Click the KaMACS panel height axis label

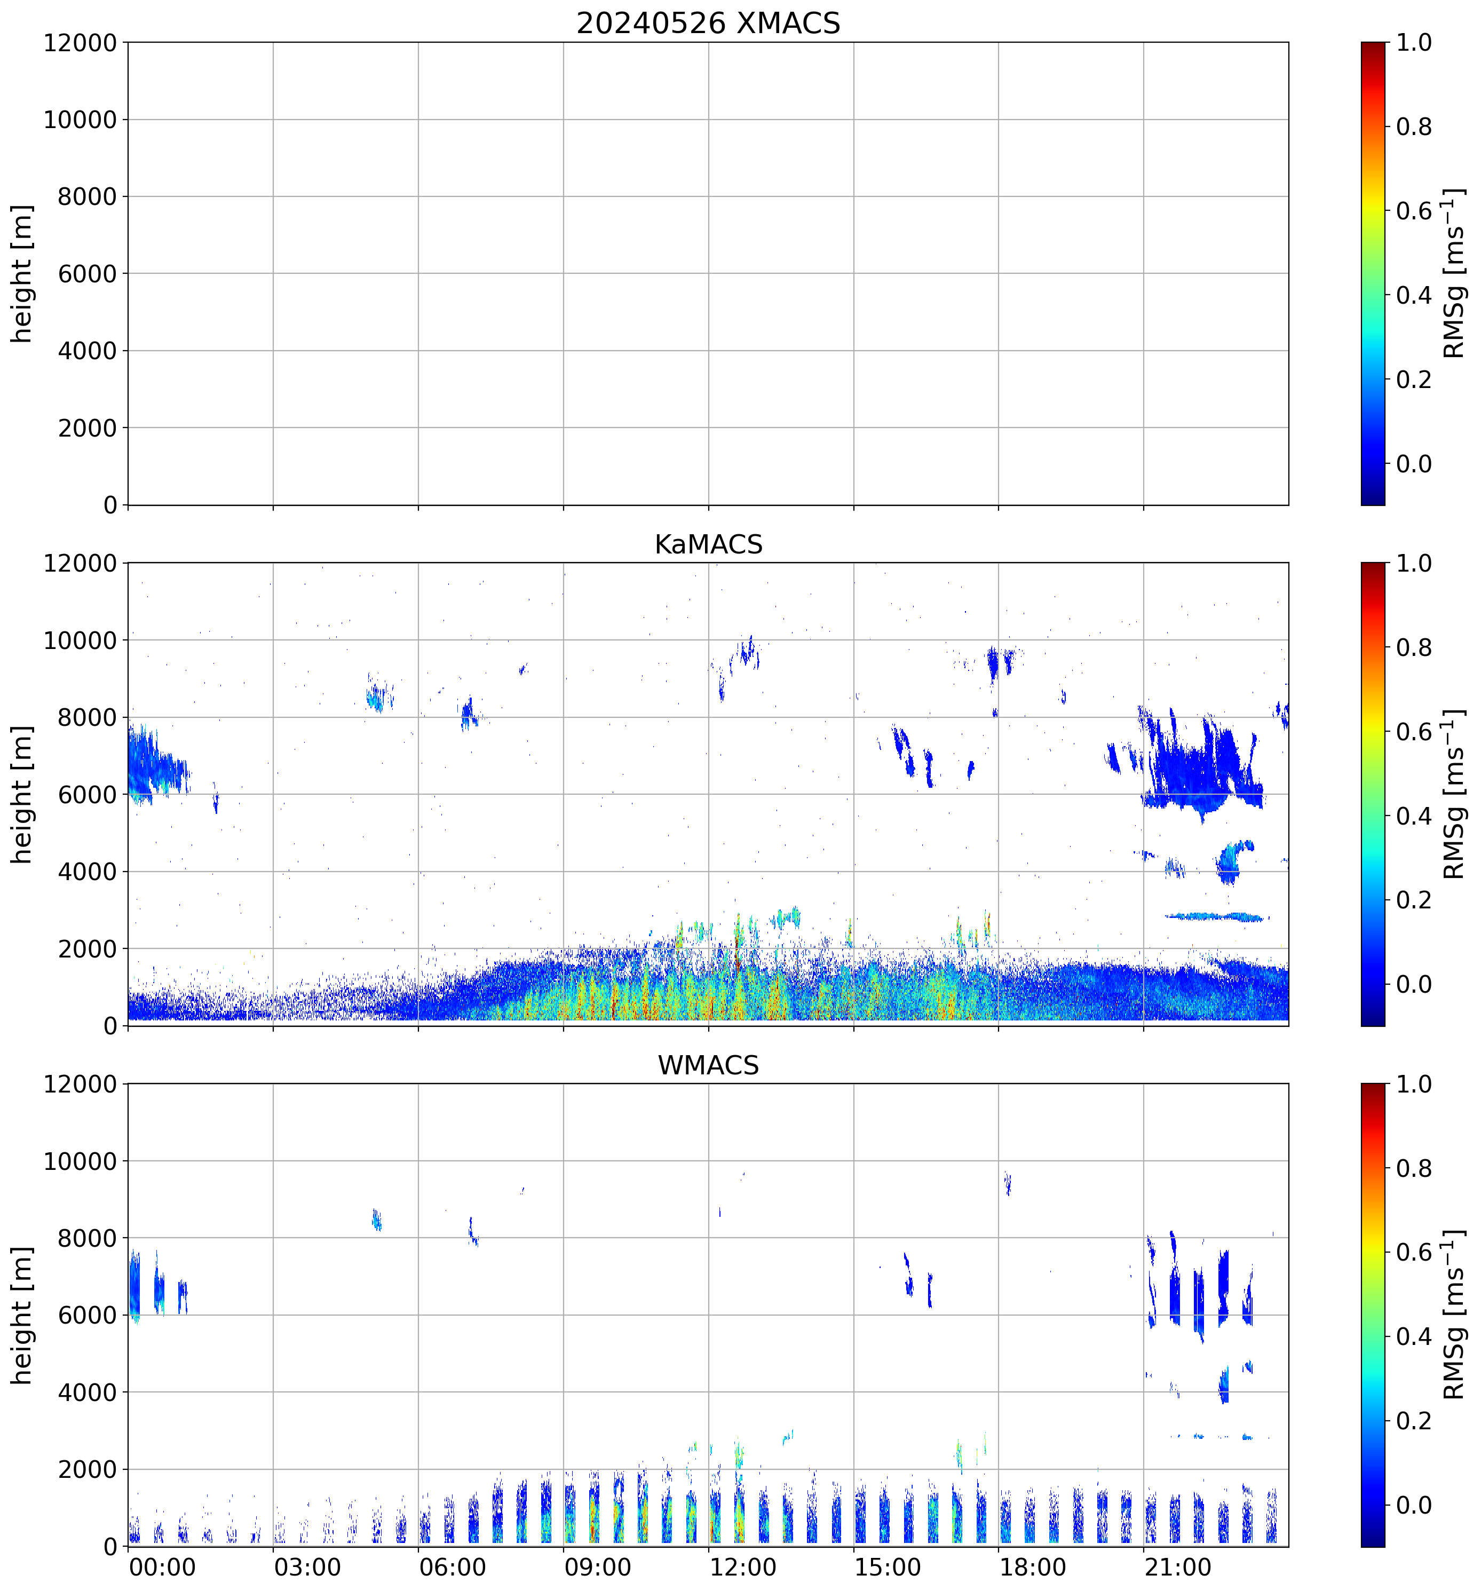(22, 794)
